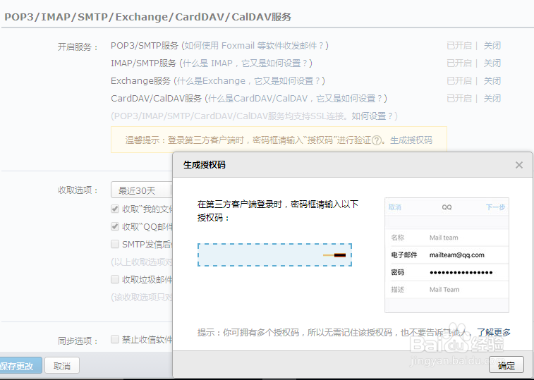Enable the 禁止收信软件 checkbox
Viewport: 534px width, 380px height.
(x=115, y=339)
